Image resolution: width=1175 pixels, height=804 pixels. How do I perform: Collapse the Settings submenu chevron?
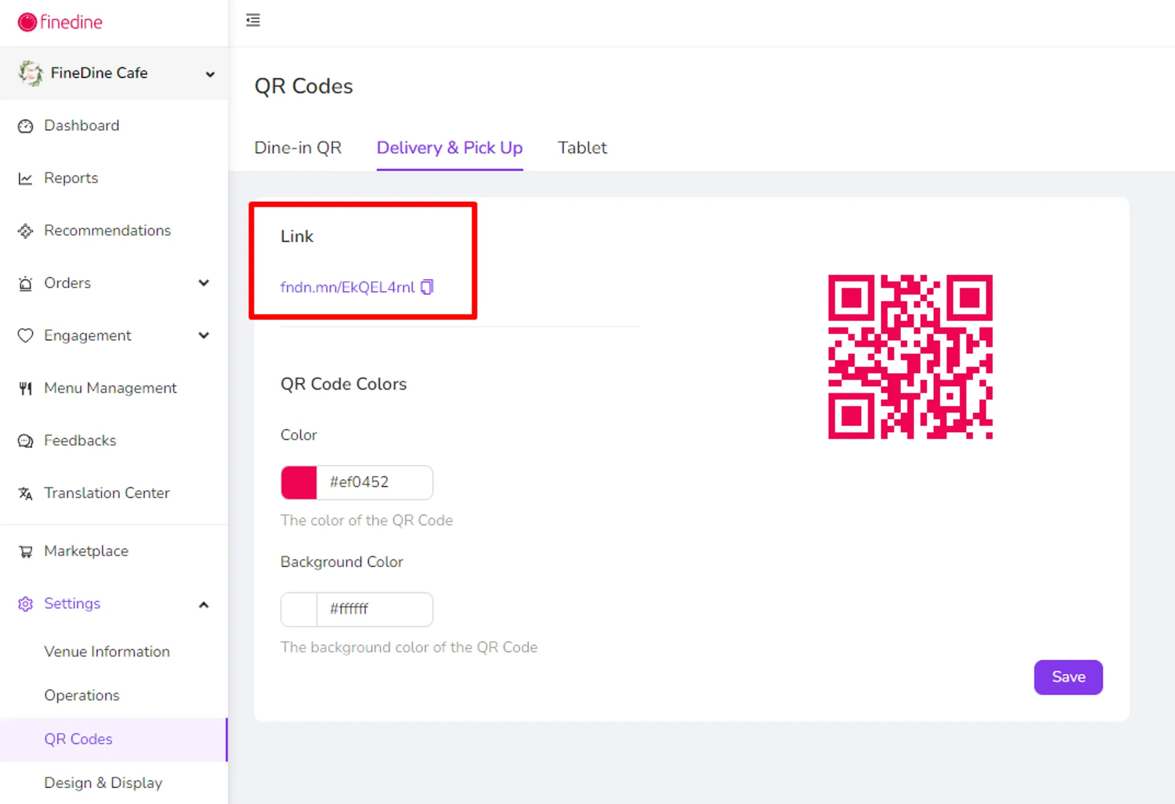pyautogui.click(x=204, y=605)
